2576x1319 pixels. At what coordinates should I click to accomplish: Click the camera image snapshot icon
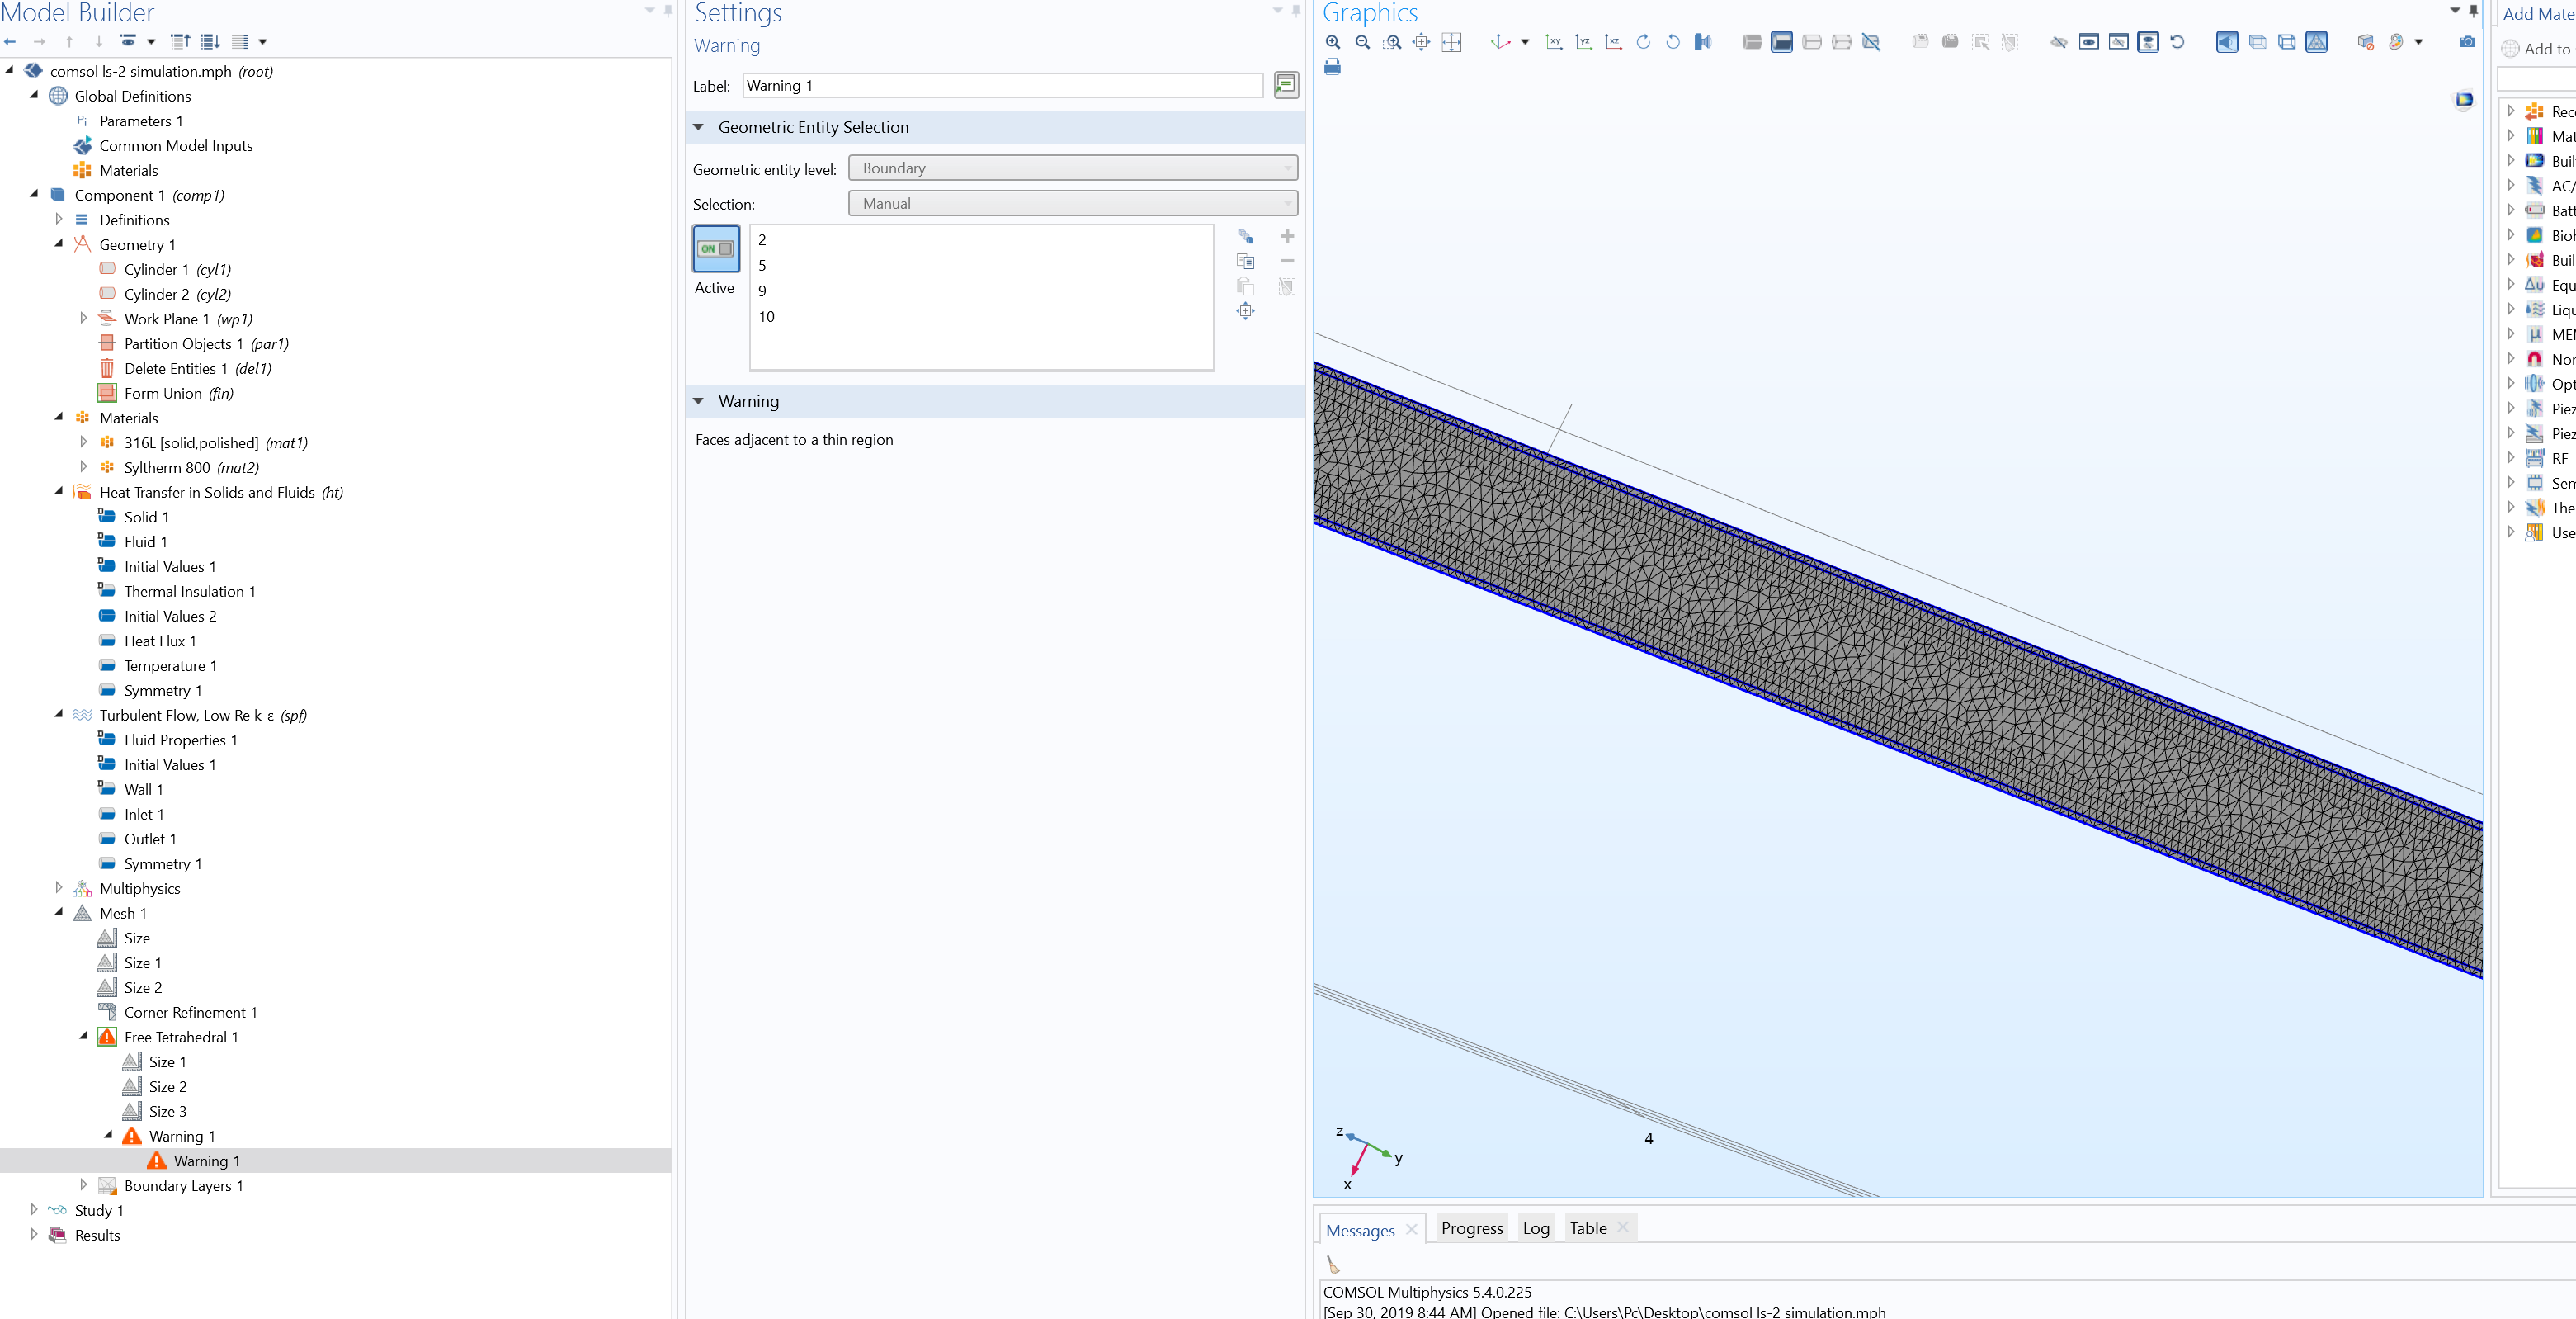2467,42
